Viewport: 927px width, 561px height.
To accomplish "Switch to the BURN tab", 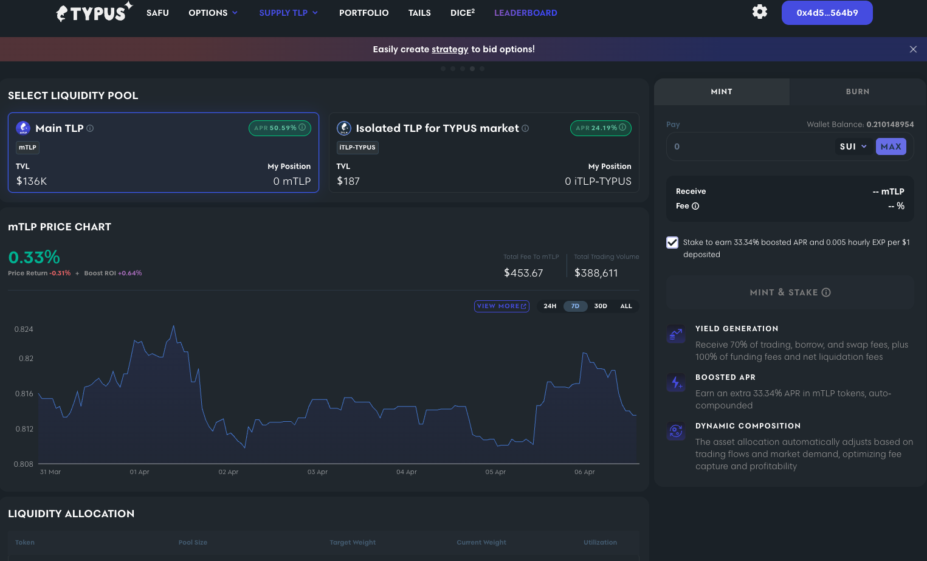I will pyautogui.click(x=858, y=91).
